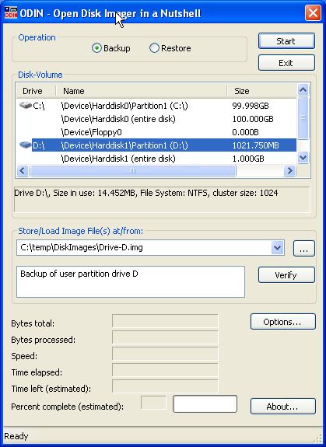The image size is (326, 447).
Task: Click the backup comment text box
Action: click(131, 281)
